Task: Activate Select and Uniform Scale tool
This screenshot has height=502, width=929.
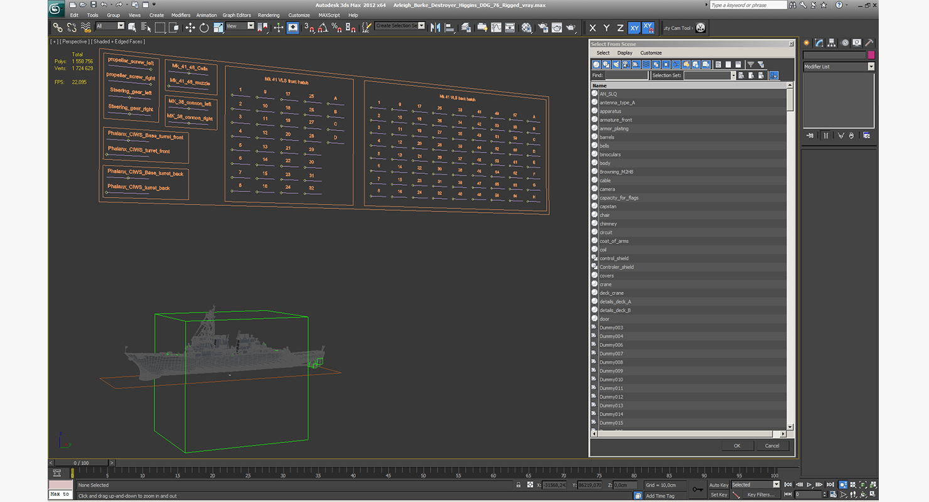Action: point(218,28)
